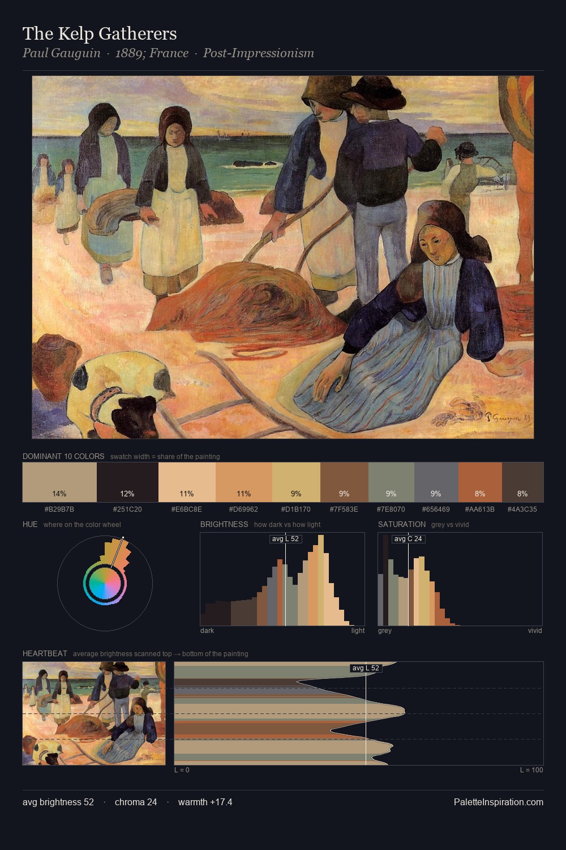The width and height of the screenshot is (566, 850).
Task: Click 'swatch width = share of the painting' caption
Action: click(x=165, y=457)
